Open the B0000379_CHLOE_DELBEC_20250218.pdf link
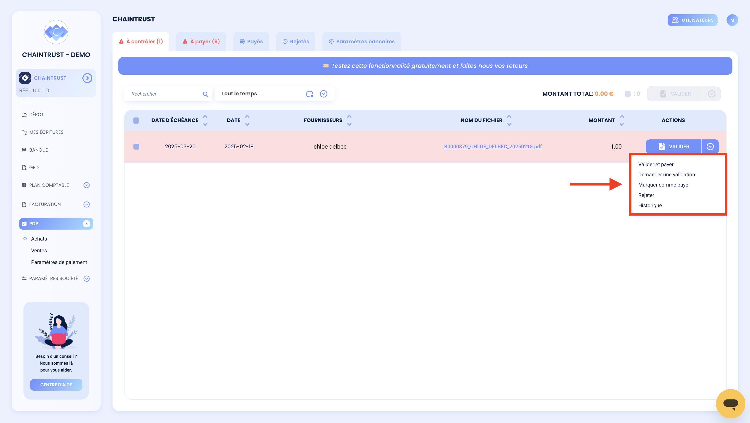This screenshot has width=750, height=423. [x=493, y=147]
